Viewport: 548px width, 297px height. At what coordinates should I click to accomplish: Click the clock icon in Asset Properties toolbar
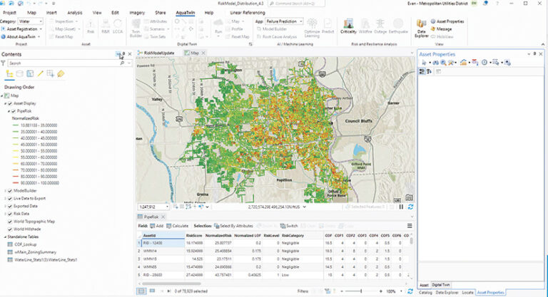pos(484,63)
